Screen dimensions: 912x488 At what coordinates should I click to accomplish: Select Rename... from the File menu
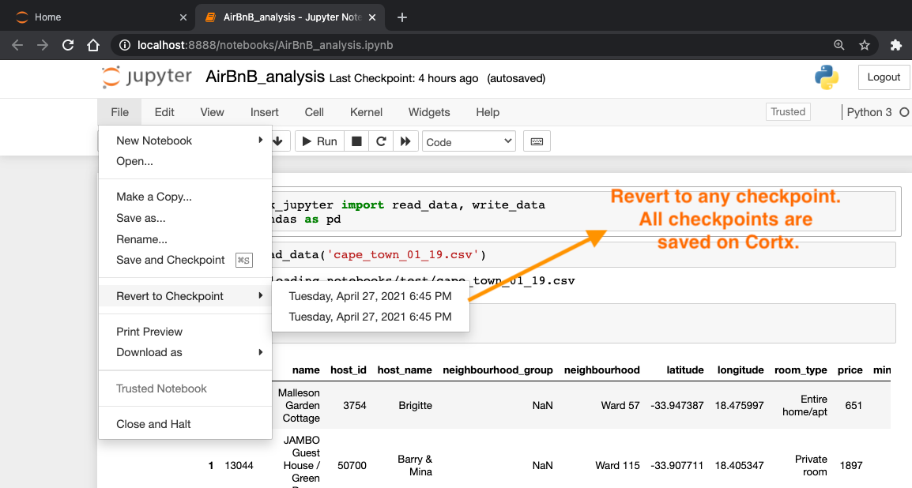tap(185, 239)
